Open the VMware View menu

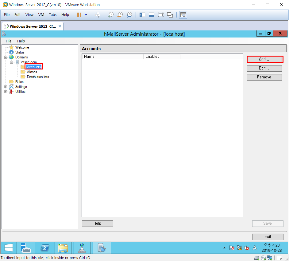point(29,14)
